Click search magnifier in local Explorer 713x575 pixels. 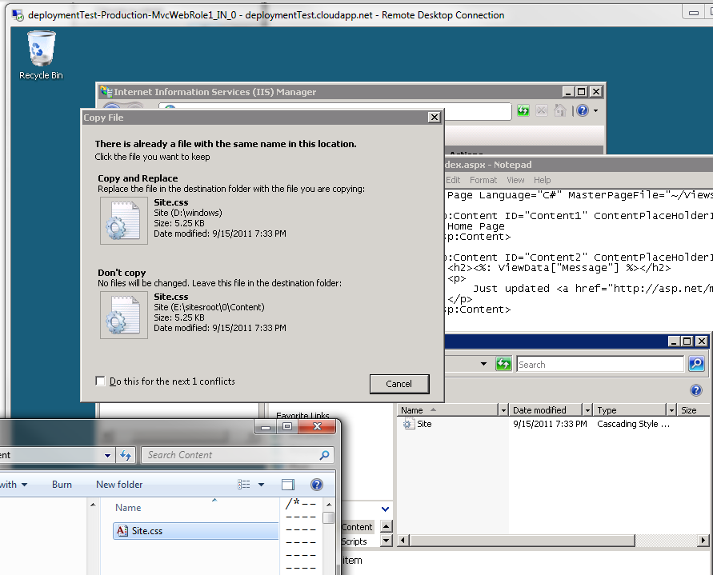pos(324,455)
